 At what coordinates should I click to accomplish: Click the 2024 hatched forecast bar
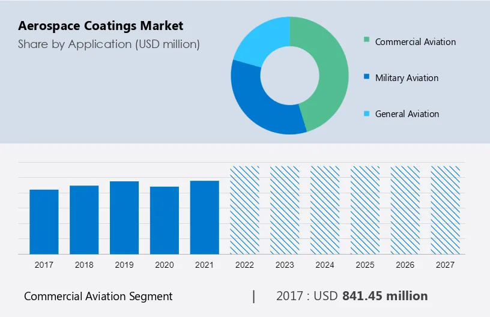(325, 210)
